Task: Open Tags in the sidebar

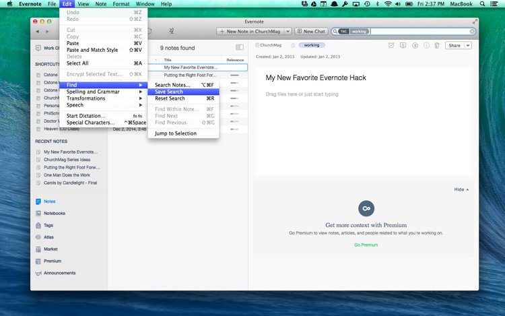Action: click(x=44, y=225)
